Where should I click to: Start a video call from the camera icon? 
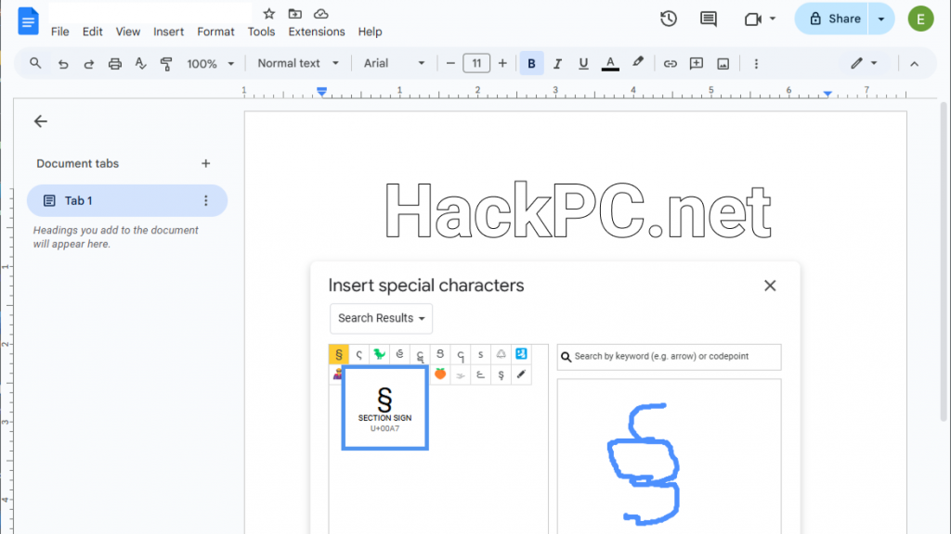point(752,19)
